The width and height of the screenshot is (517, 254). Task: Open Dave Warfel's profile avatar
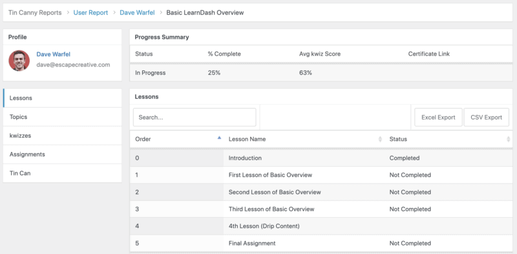[x=19, y=60]
